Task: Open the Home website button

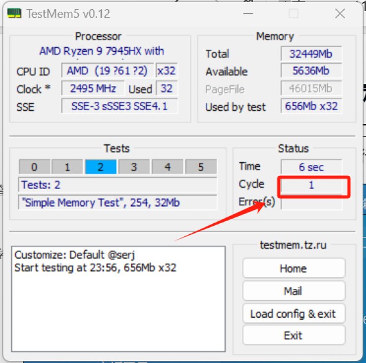Action: (x=293, y=268)
